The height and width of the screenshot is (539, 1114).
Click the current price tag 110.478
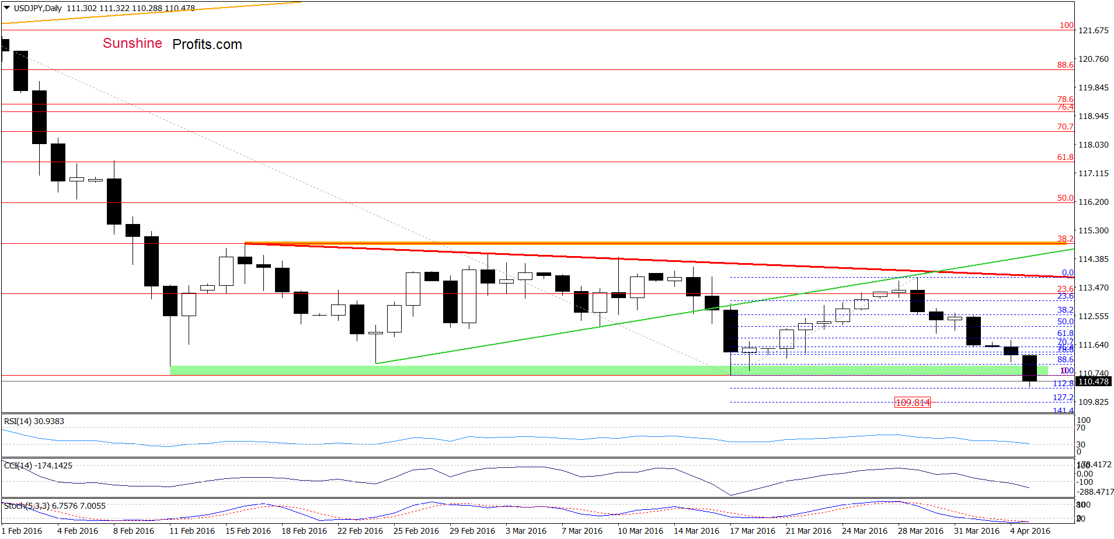(x=1094, y=381)
